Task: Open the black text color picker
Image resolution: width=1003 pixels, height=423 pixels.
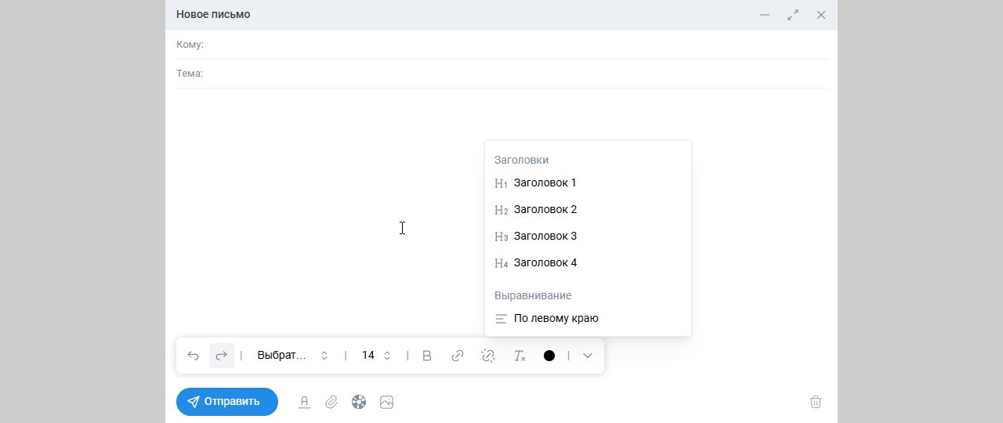Action: tap(549, 356)
